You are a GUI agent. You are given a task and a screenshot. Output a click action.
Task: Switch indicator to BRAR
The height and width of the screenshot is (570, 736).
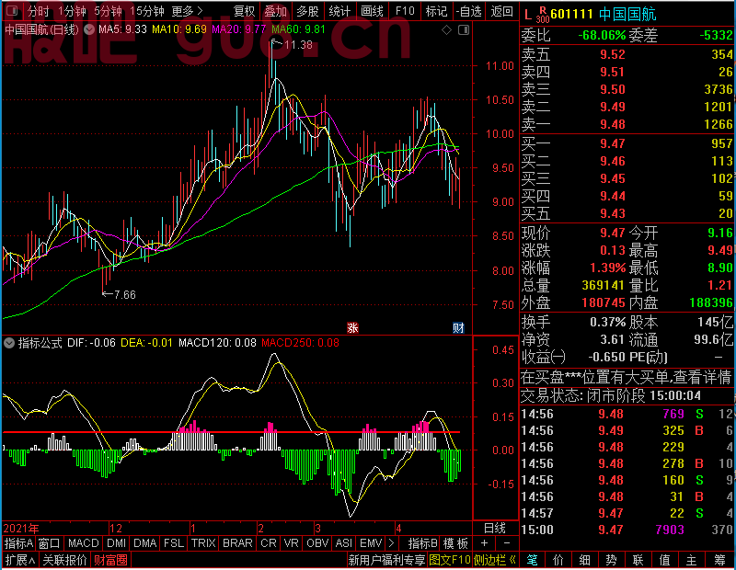[237, 543]
